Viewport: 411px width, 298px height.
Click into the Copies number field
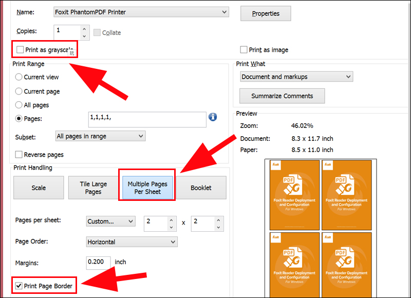(x=67, y=32)
